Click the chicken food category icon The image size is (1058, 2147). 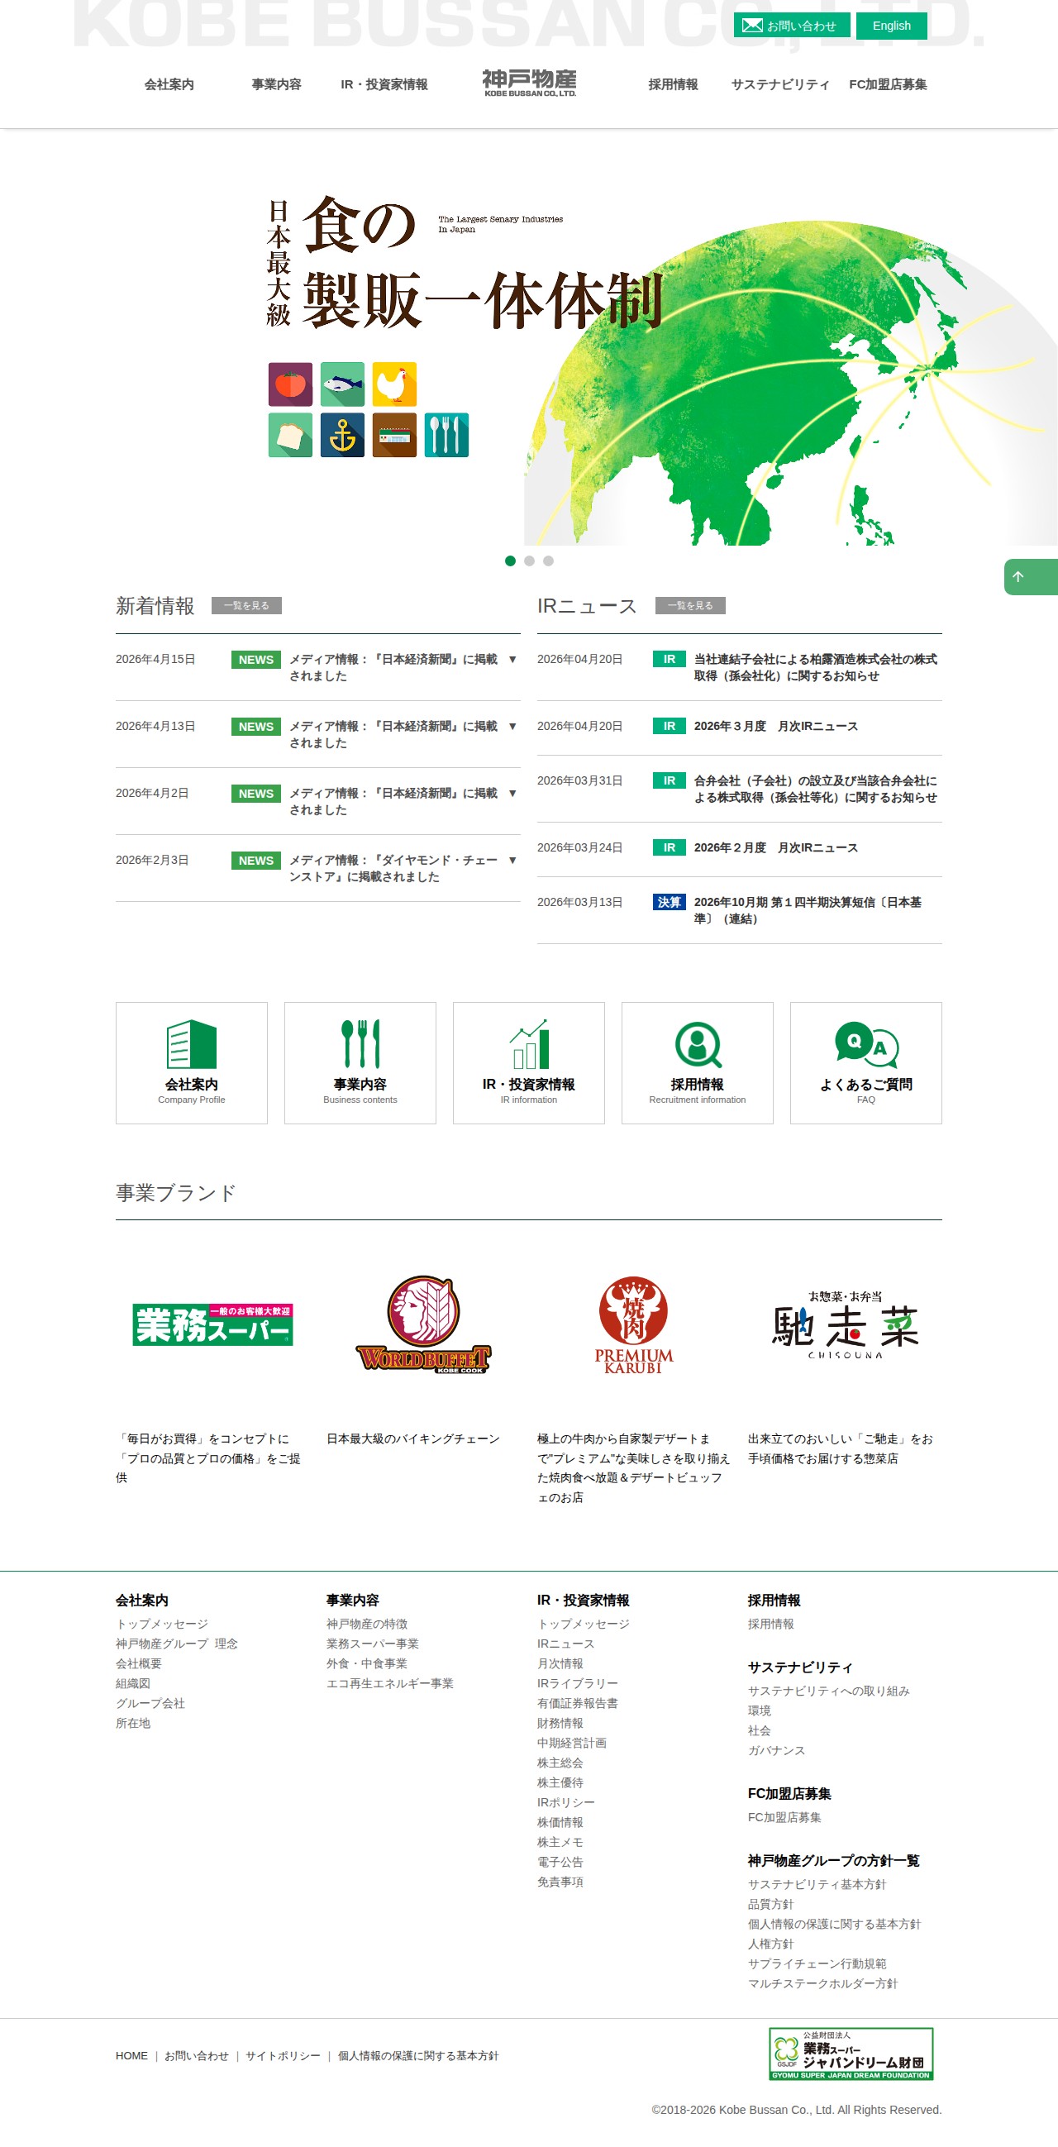(x=394, y=384)
